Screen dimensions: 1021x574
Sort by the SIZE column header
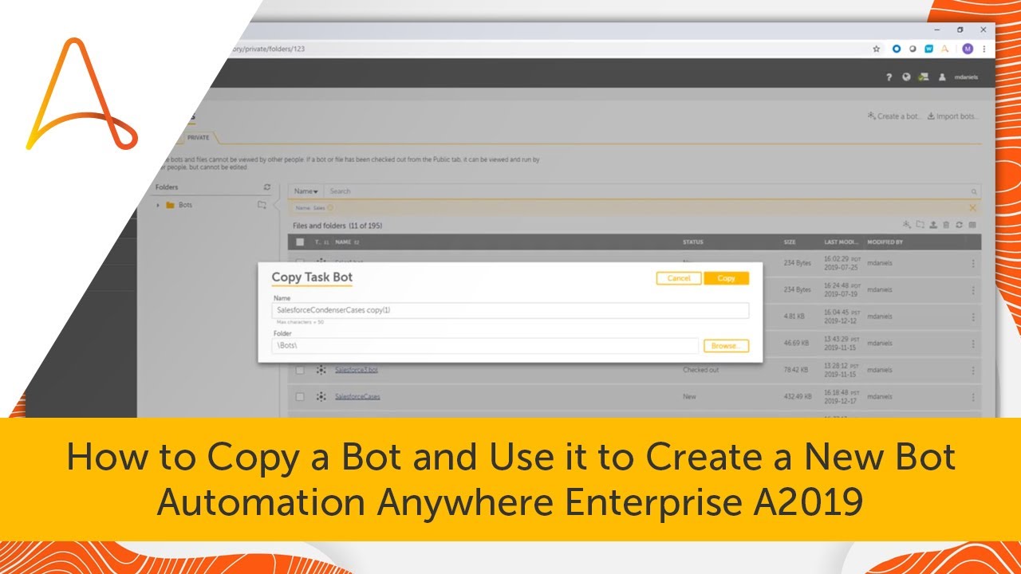coord(789,242)
